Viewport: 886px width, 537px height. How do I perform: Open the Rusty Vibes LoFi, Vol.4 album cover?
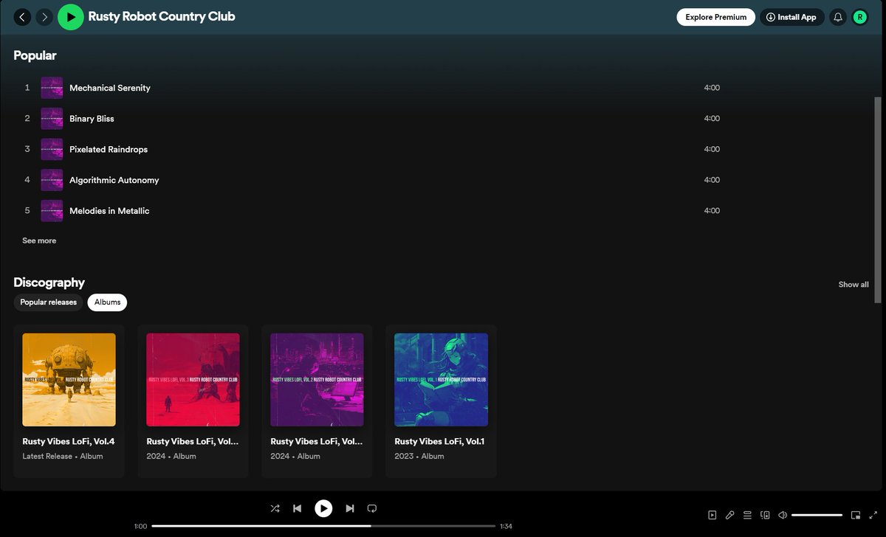(x=69, y=380)
